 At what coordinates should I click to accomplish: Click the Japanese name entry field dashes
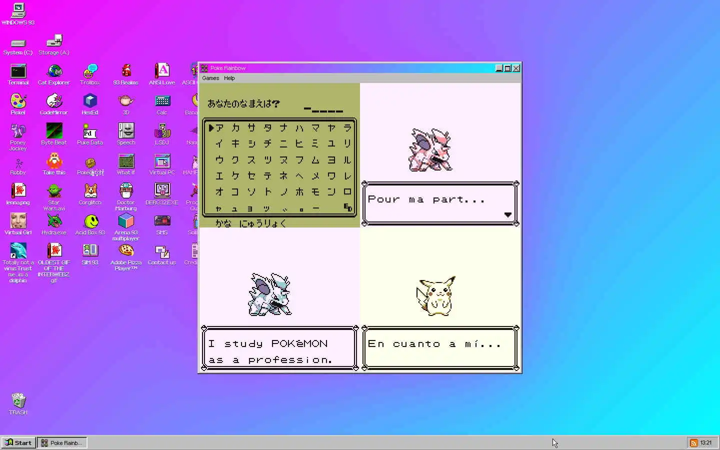click(x=323, y=110)
